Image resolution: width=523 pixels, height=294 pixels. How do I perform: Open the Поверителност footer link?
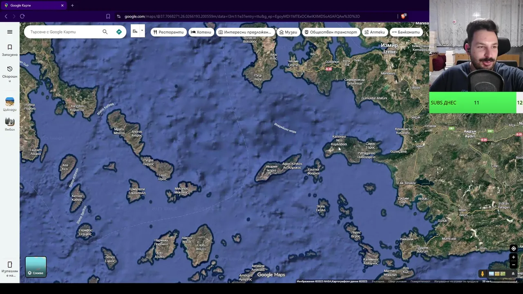point(420,281)
